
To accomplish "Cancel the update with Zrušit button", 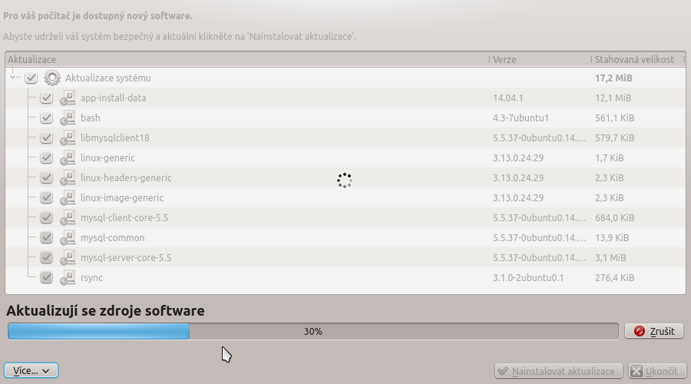I will pyautogui.click(x=654, y=331).
